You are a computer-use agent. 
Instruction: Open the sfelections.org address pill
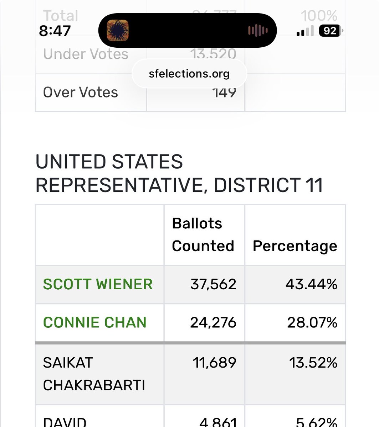coord(189,74)
